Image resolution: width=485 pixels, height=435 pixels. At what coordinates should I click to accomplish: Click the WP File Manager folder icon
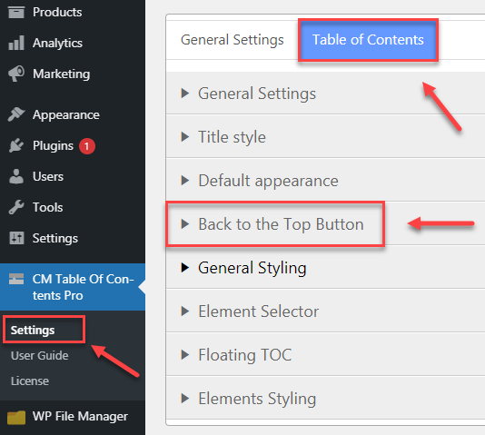tap(16, 418)
